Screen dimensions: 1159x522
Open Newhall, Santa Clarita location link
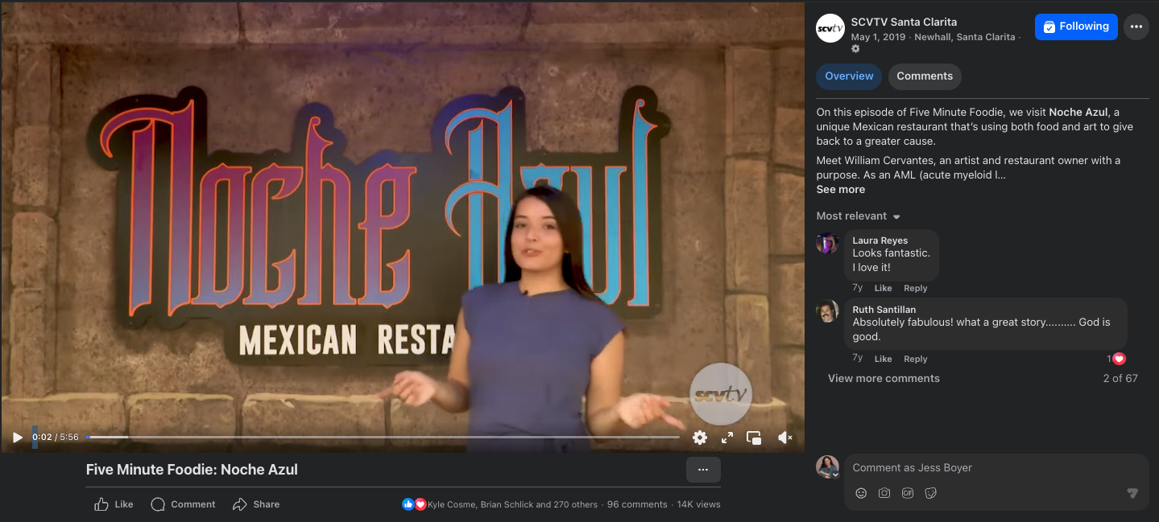coord(964,37)
